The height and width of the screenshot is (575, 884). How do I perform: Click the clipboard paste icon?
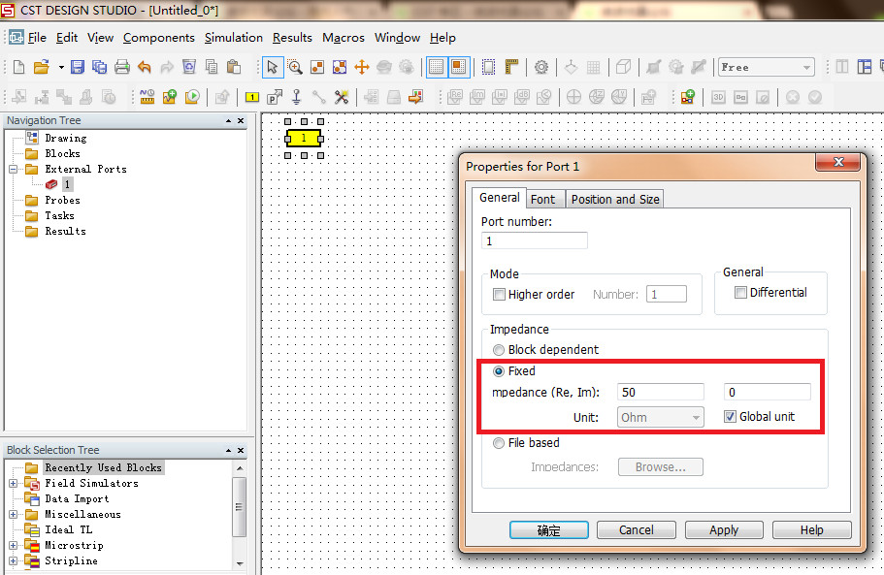(x=234, y=68)
